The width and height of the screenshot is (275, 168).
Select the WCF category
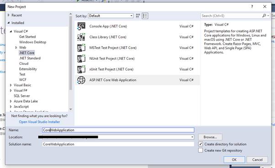(23, 80)
